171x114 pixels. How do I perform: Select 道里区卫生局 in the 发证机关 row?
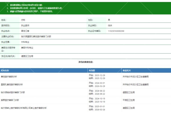tap(27, 56)
